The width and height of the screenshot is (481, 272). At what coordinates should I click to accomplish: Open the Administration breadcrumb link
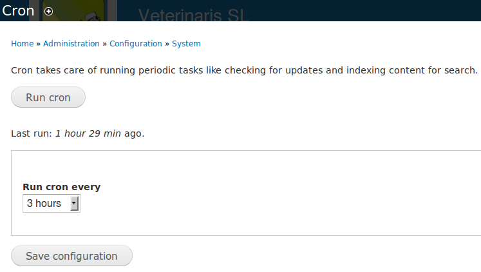tap(71, 44)
